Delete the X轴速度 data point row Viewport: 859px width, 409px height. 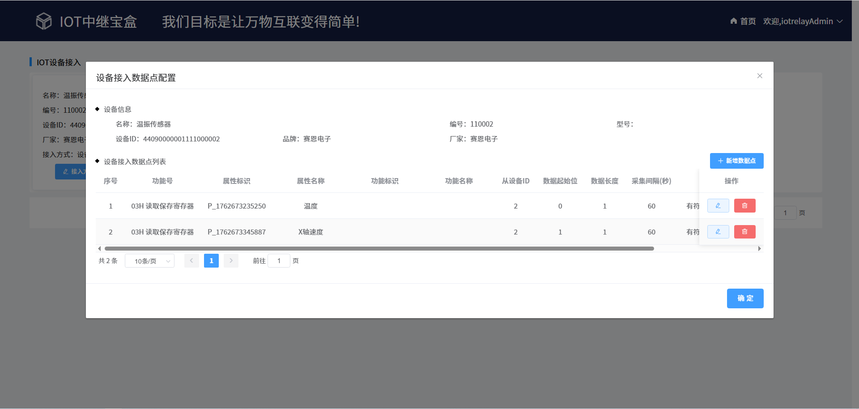pyautogui.click(x=744, y=232)
